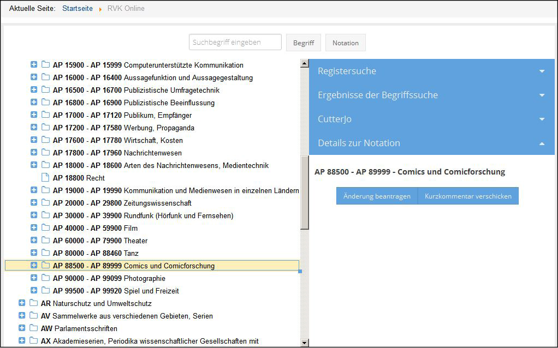Focus the Suchbegriff eingeben search field
Screen dimensions: 558x348
pos(235,43)
